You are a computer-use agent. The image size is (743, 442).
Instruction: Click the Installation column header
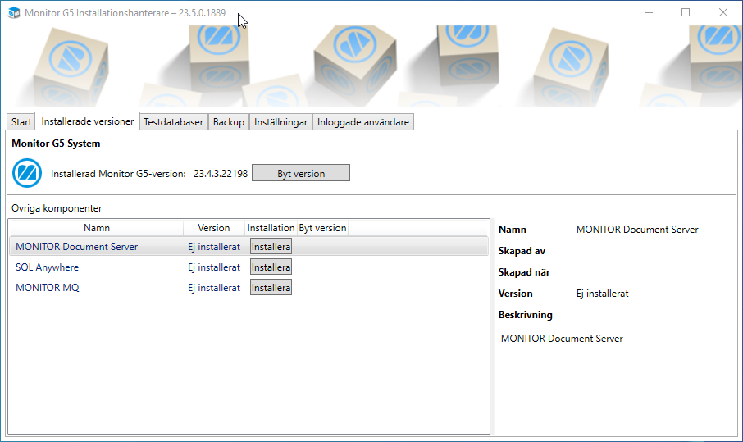pyautogui.click(x=271, y=228)
